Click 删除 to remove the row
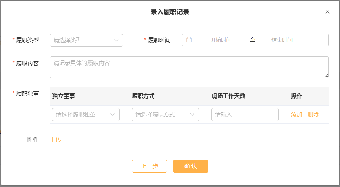This screenshot has height=187, width=340. coord(313,115)
